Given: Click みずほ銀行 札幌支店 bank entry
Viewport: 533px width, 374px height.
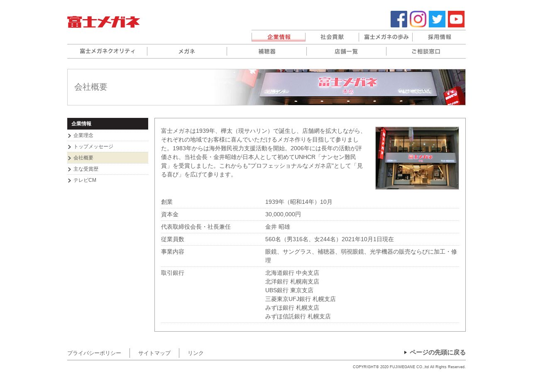Looking at the screenshot, I should pos(292,308).
